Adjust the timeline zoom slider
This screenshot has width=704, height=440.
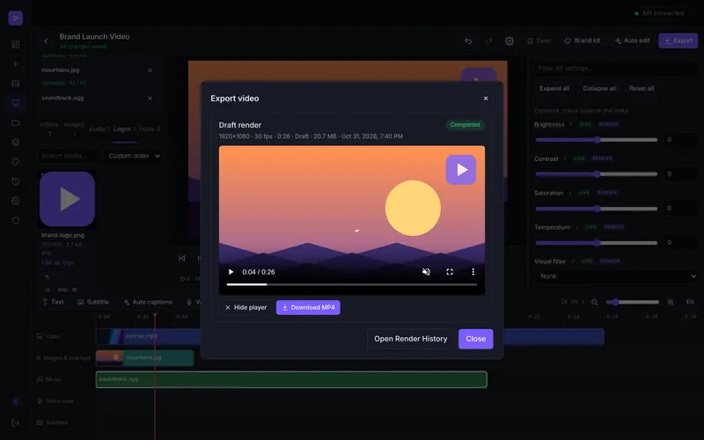pos(632,302)
